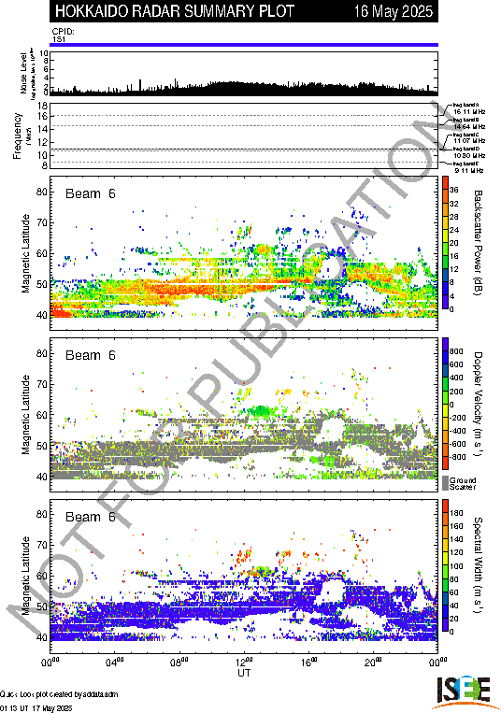This screenshot has width=501, height=713.
Task: Click the Frequency axis label
Action: pyautogui.click(x=17, y=135)
